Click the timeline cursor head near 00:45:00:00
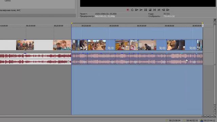 pos(203,26)
